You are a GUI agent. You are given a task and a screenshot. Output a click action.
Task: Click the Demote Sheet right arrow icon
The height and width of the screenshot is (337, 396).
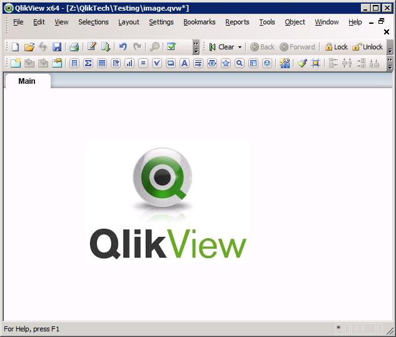pos(43,63)
